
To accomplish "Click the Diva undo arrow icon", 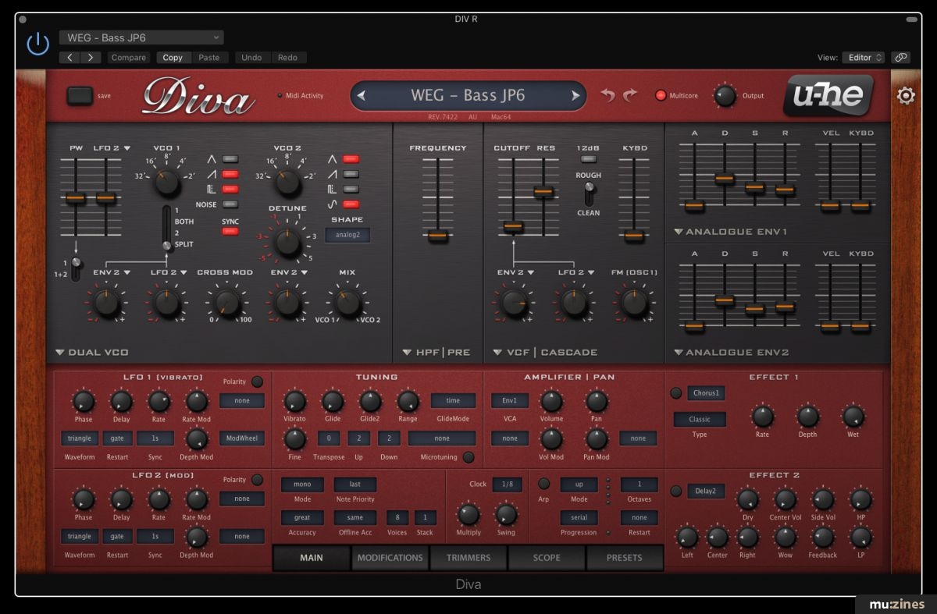I will pos(608,95).
